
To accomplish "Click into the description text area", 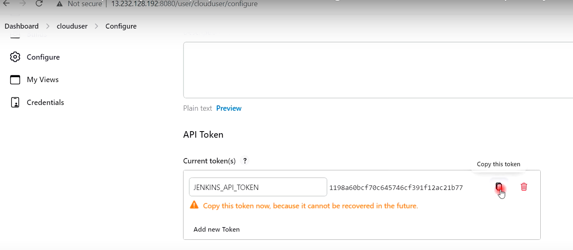I will pos(378,70).
